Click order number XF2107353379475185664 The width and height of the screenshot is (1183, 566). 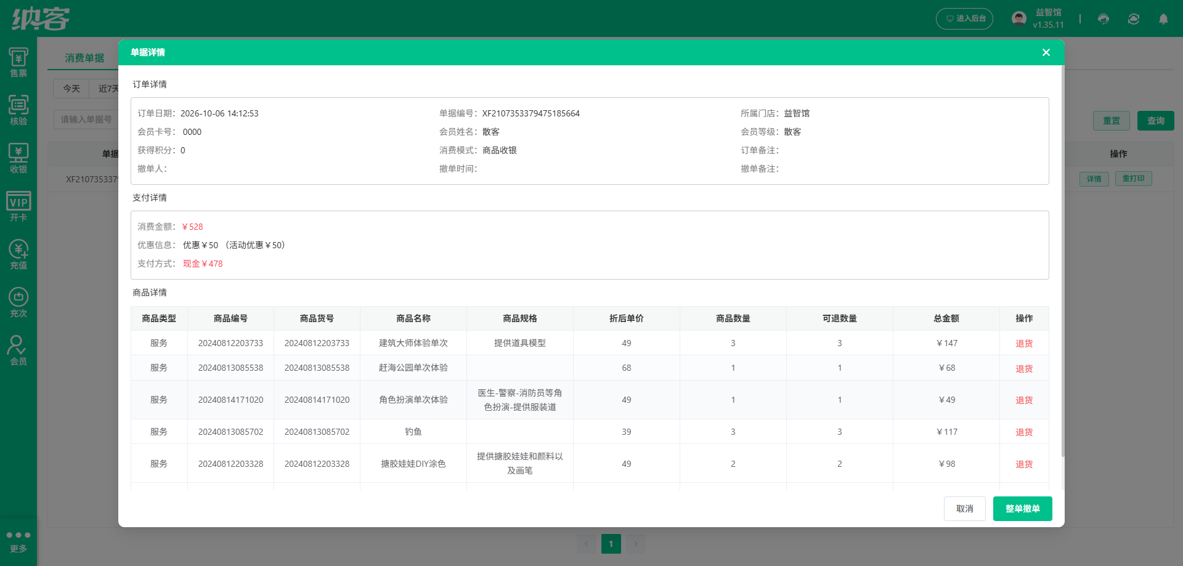coord(531,113)
